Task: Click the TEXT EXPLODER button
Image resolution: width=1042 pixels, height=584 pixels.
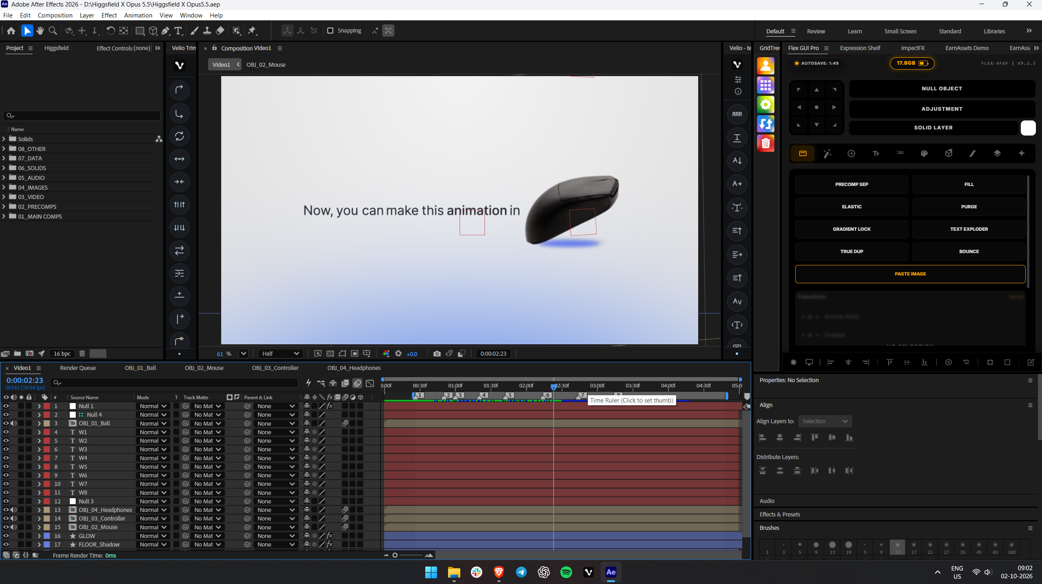Action: pyautogui.click(x=968, y=229)
